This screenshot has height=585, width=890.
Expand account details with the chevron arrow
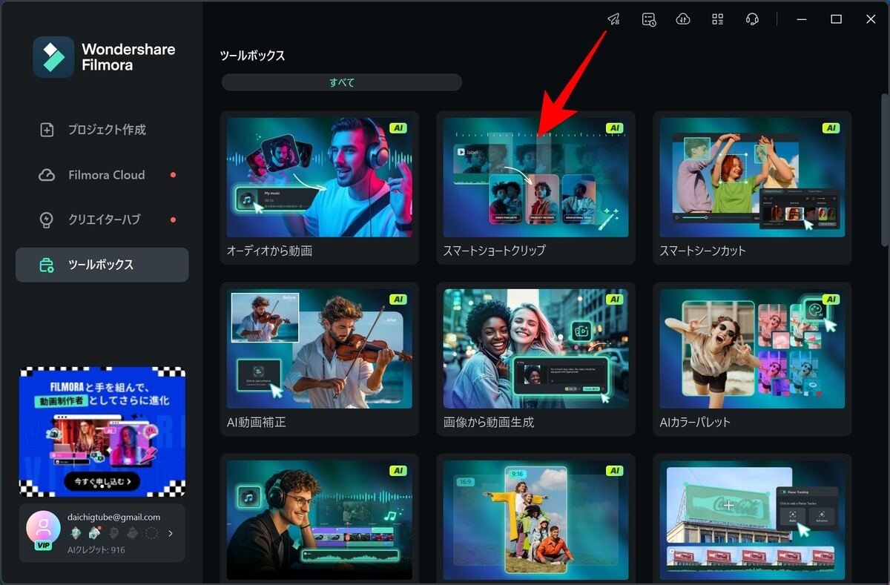click(171, 533)
